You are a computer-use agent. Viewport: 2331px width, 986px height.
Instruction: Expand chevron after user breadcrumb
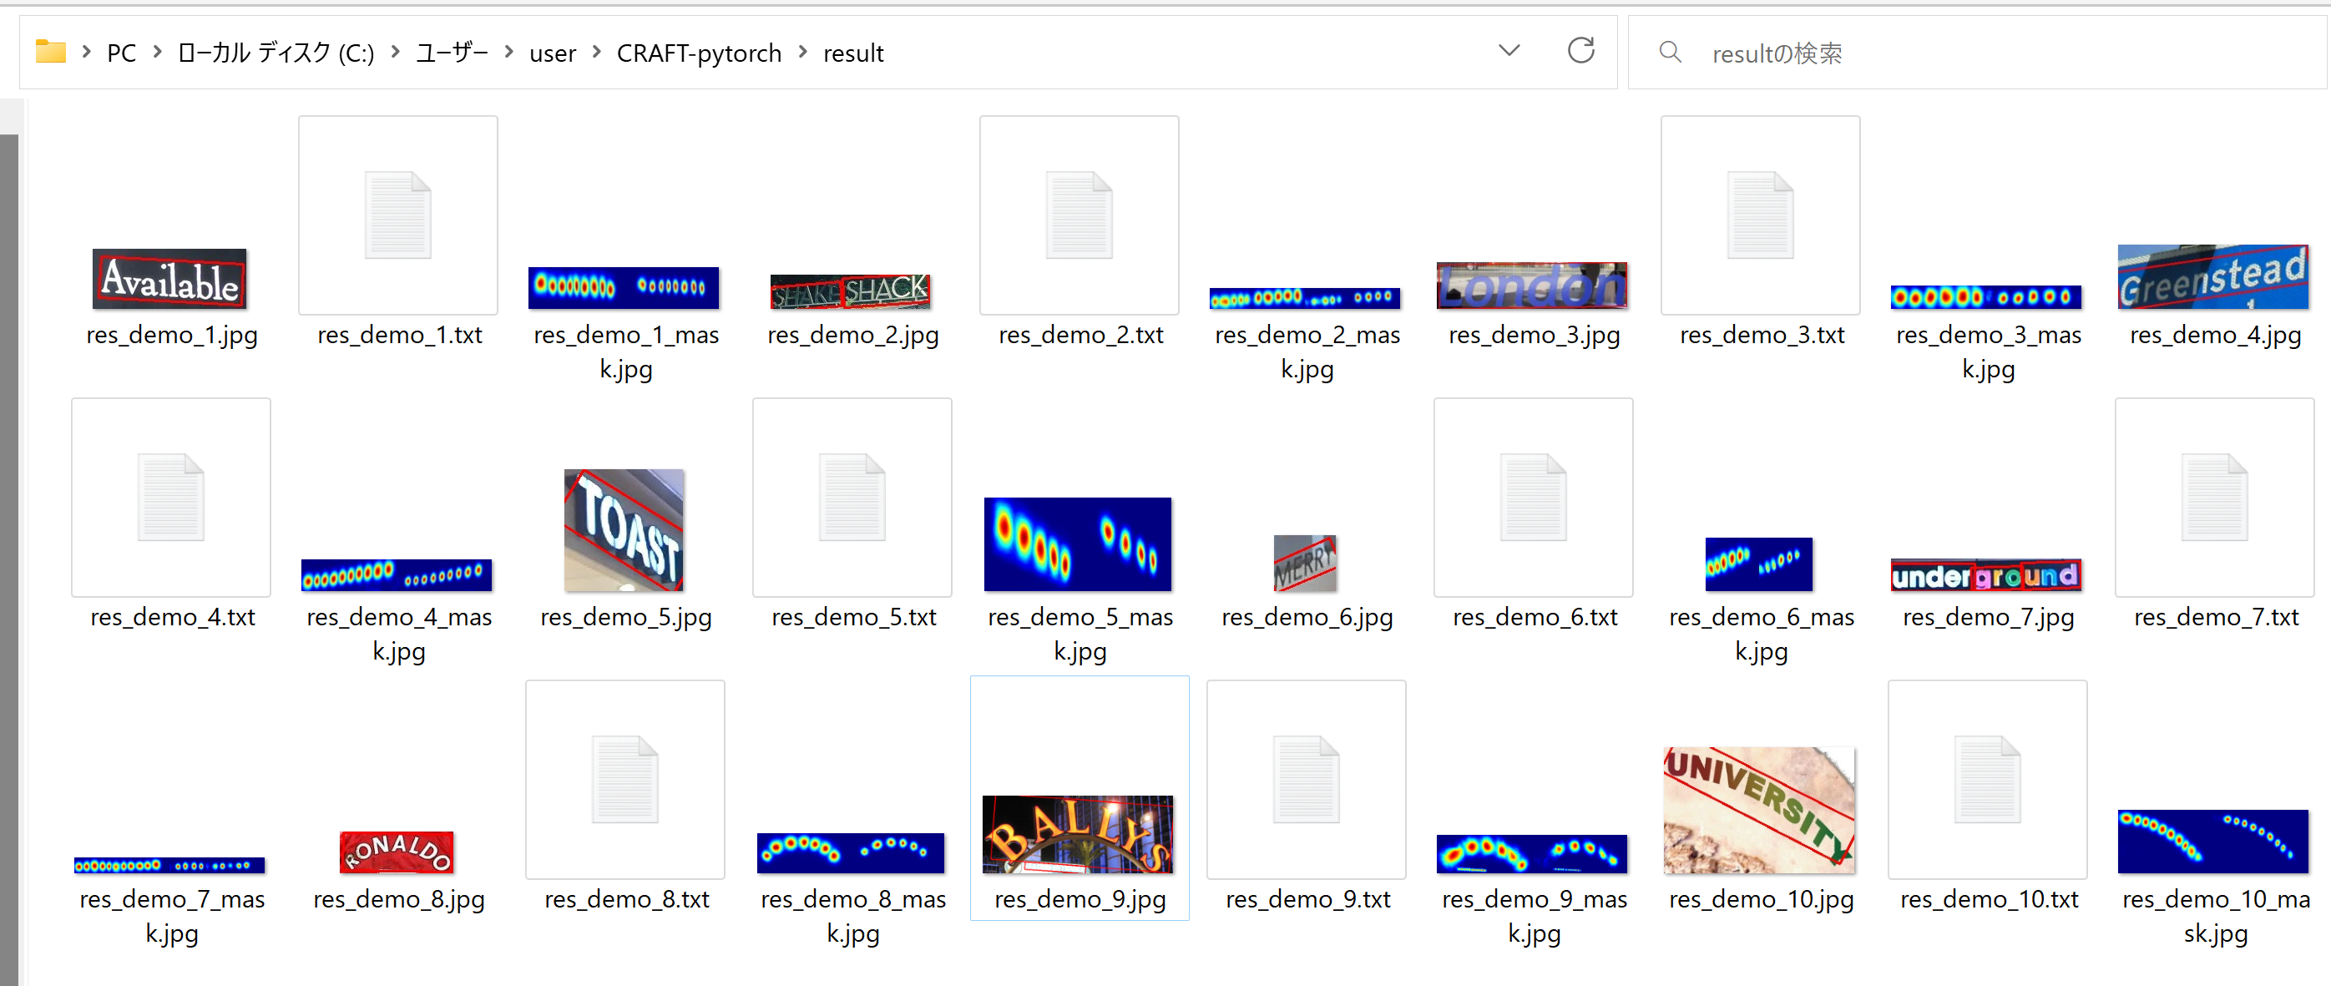click(596, 53)
